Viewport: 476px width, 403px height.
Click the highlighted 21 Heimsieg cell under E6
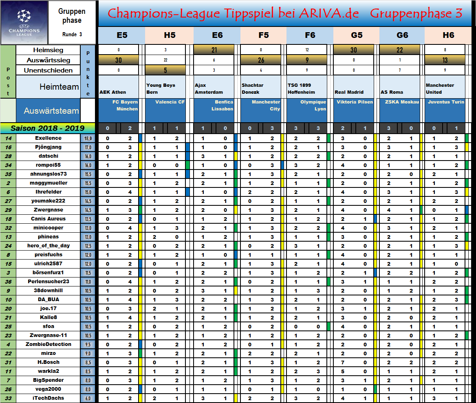coord(214,50)
